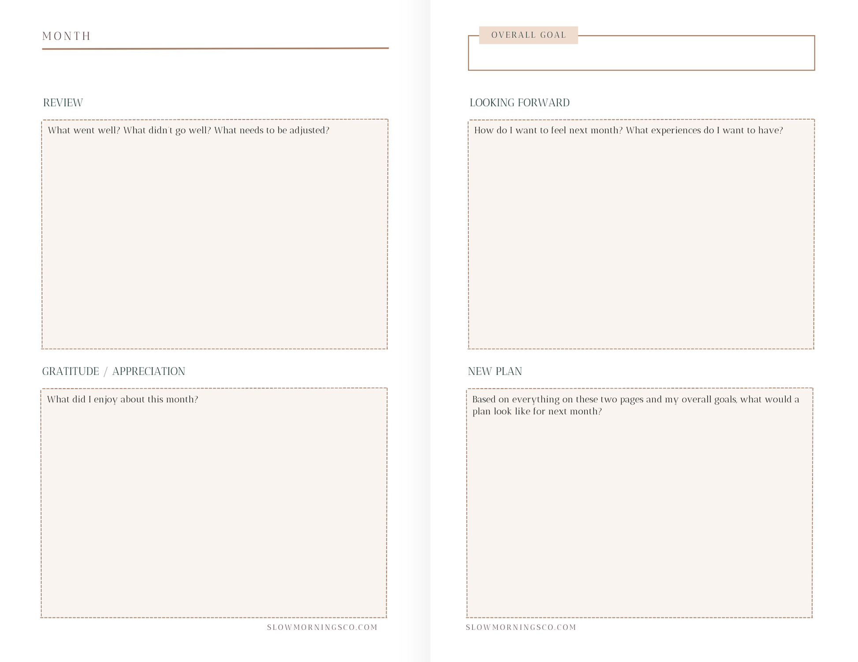858x662 pixels.
Task: Open left page SLOWMORNINGSCO.COM link
Action: click(x=322, y=627)
